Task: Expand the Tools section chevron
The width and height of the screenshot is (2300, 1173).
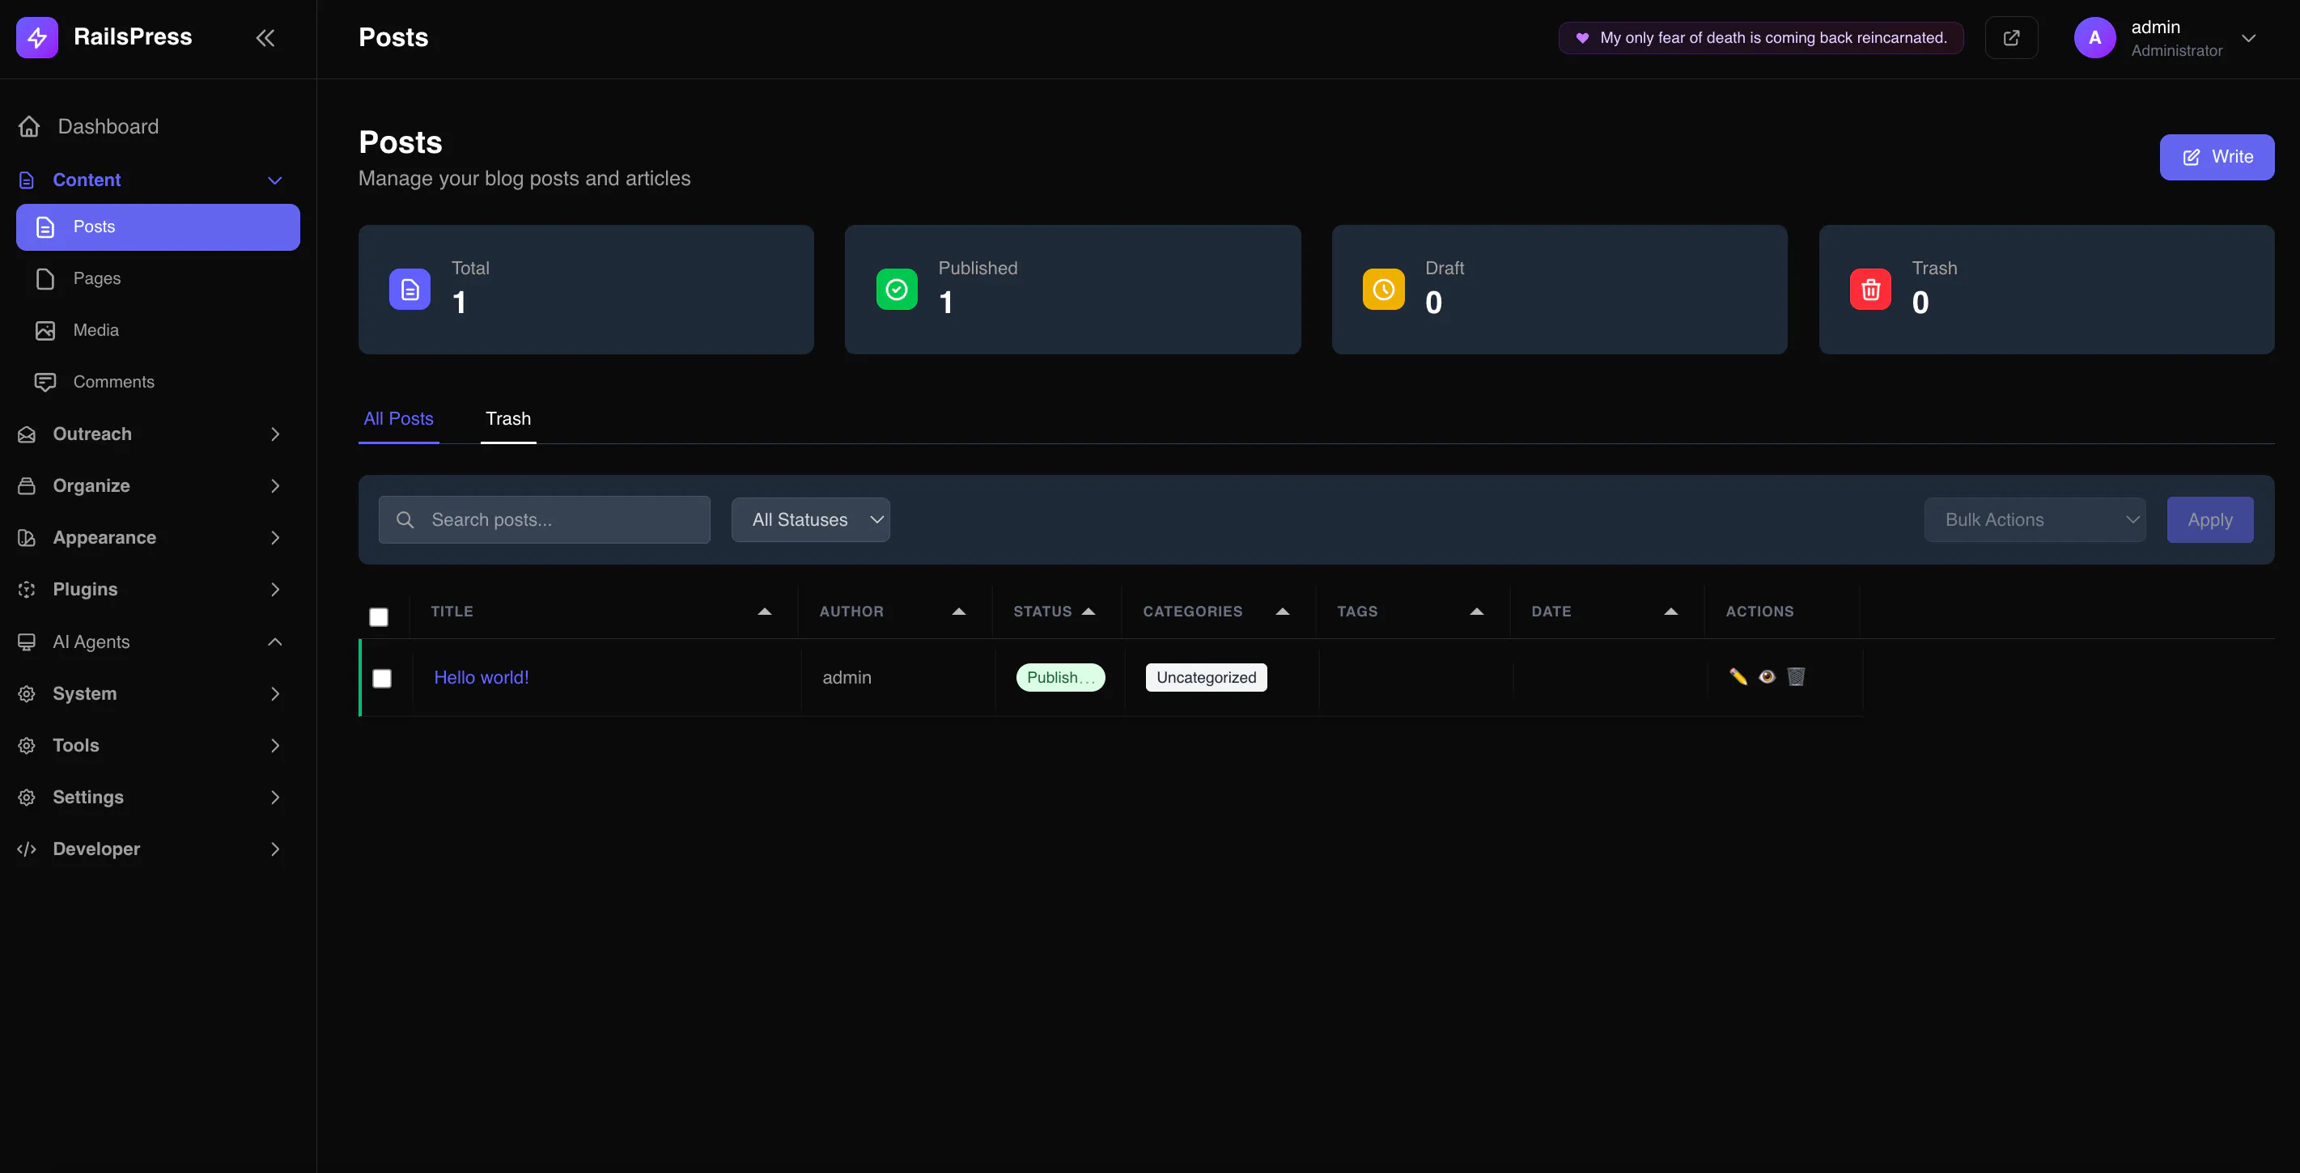Action: pos(275,745)
